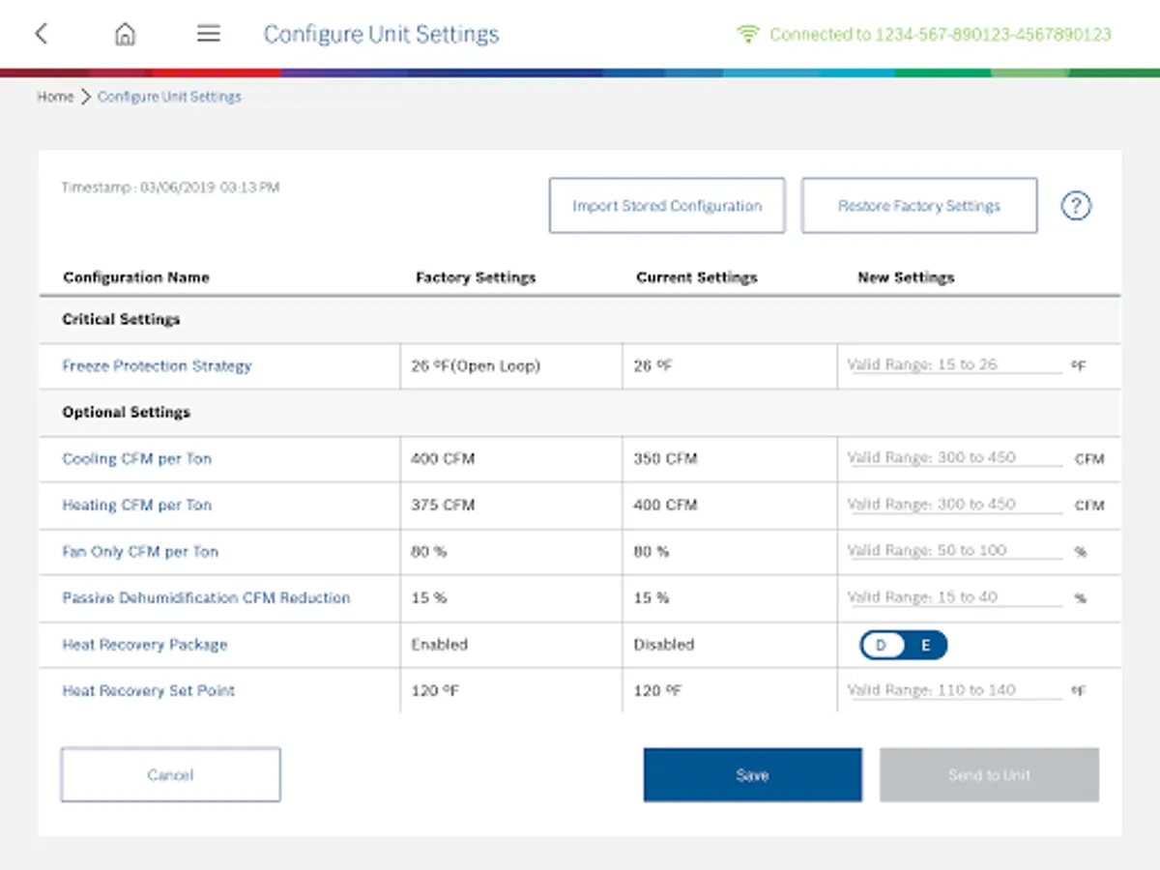Click the Home breadcrumb link

point(55,97)
